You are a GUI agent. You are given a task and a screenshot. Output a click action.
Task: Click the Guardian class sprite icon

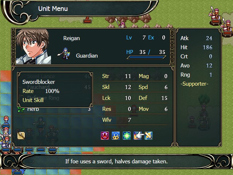click(x=64, y=54)
